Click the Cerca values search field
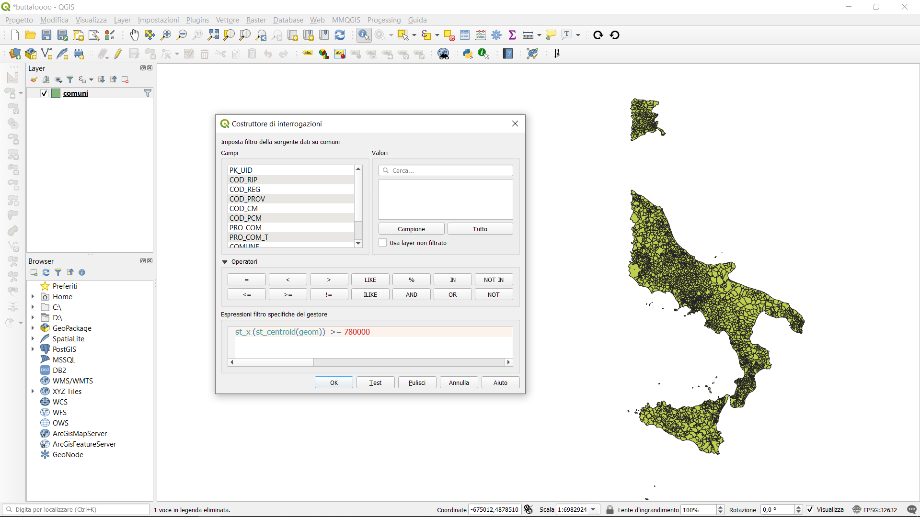920x517 pixels. click(446, 170)
